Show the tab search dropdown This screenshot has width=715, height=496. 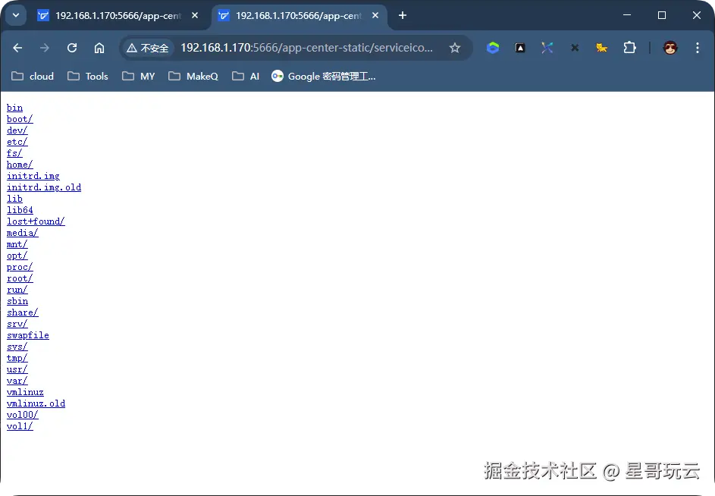click(16, 15)
